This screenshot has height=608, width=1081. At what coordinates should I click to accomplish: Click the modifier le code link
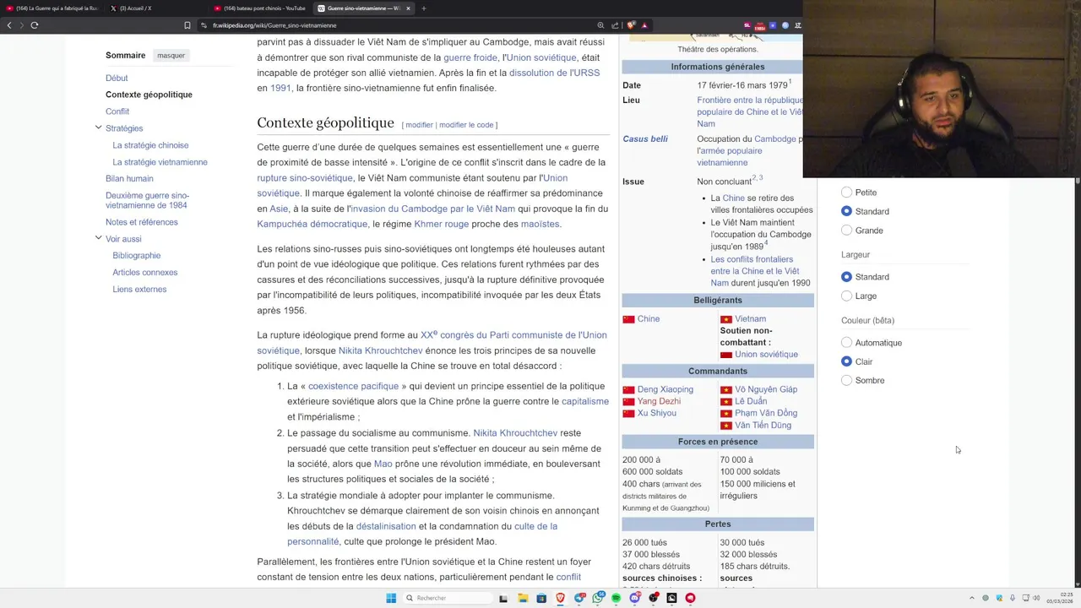coord(466,125)
